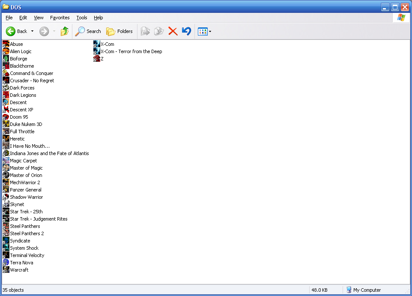Select the Descent XP shortcut icon
Image resolution: width=412 pixels, height=296 pixels.
pyautogui.click(x=6, y=109)
